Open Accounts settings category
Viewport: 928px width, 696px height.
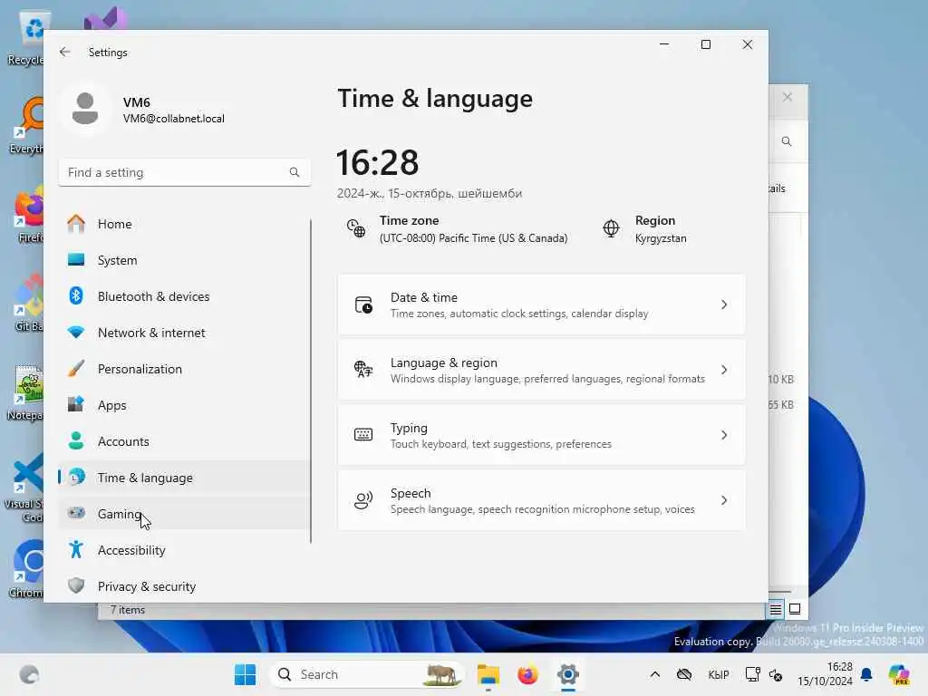(184, 441)
